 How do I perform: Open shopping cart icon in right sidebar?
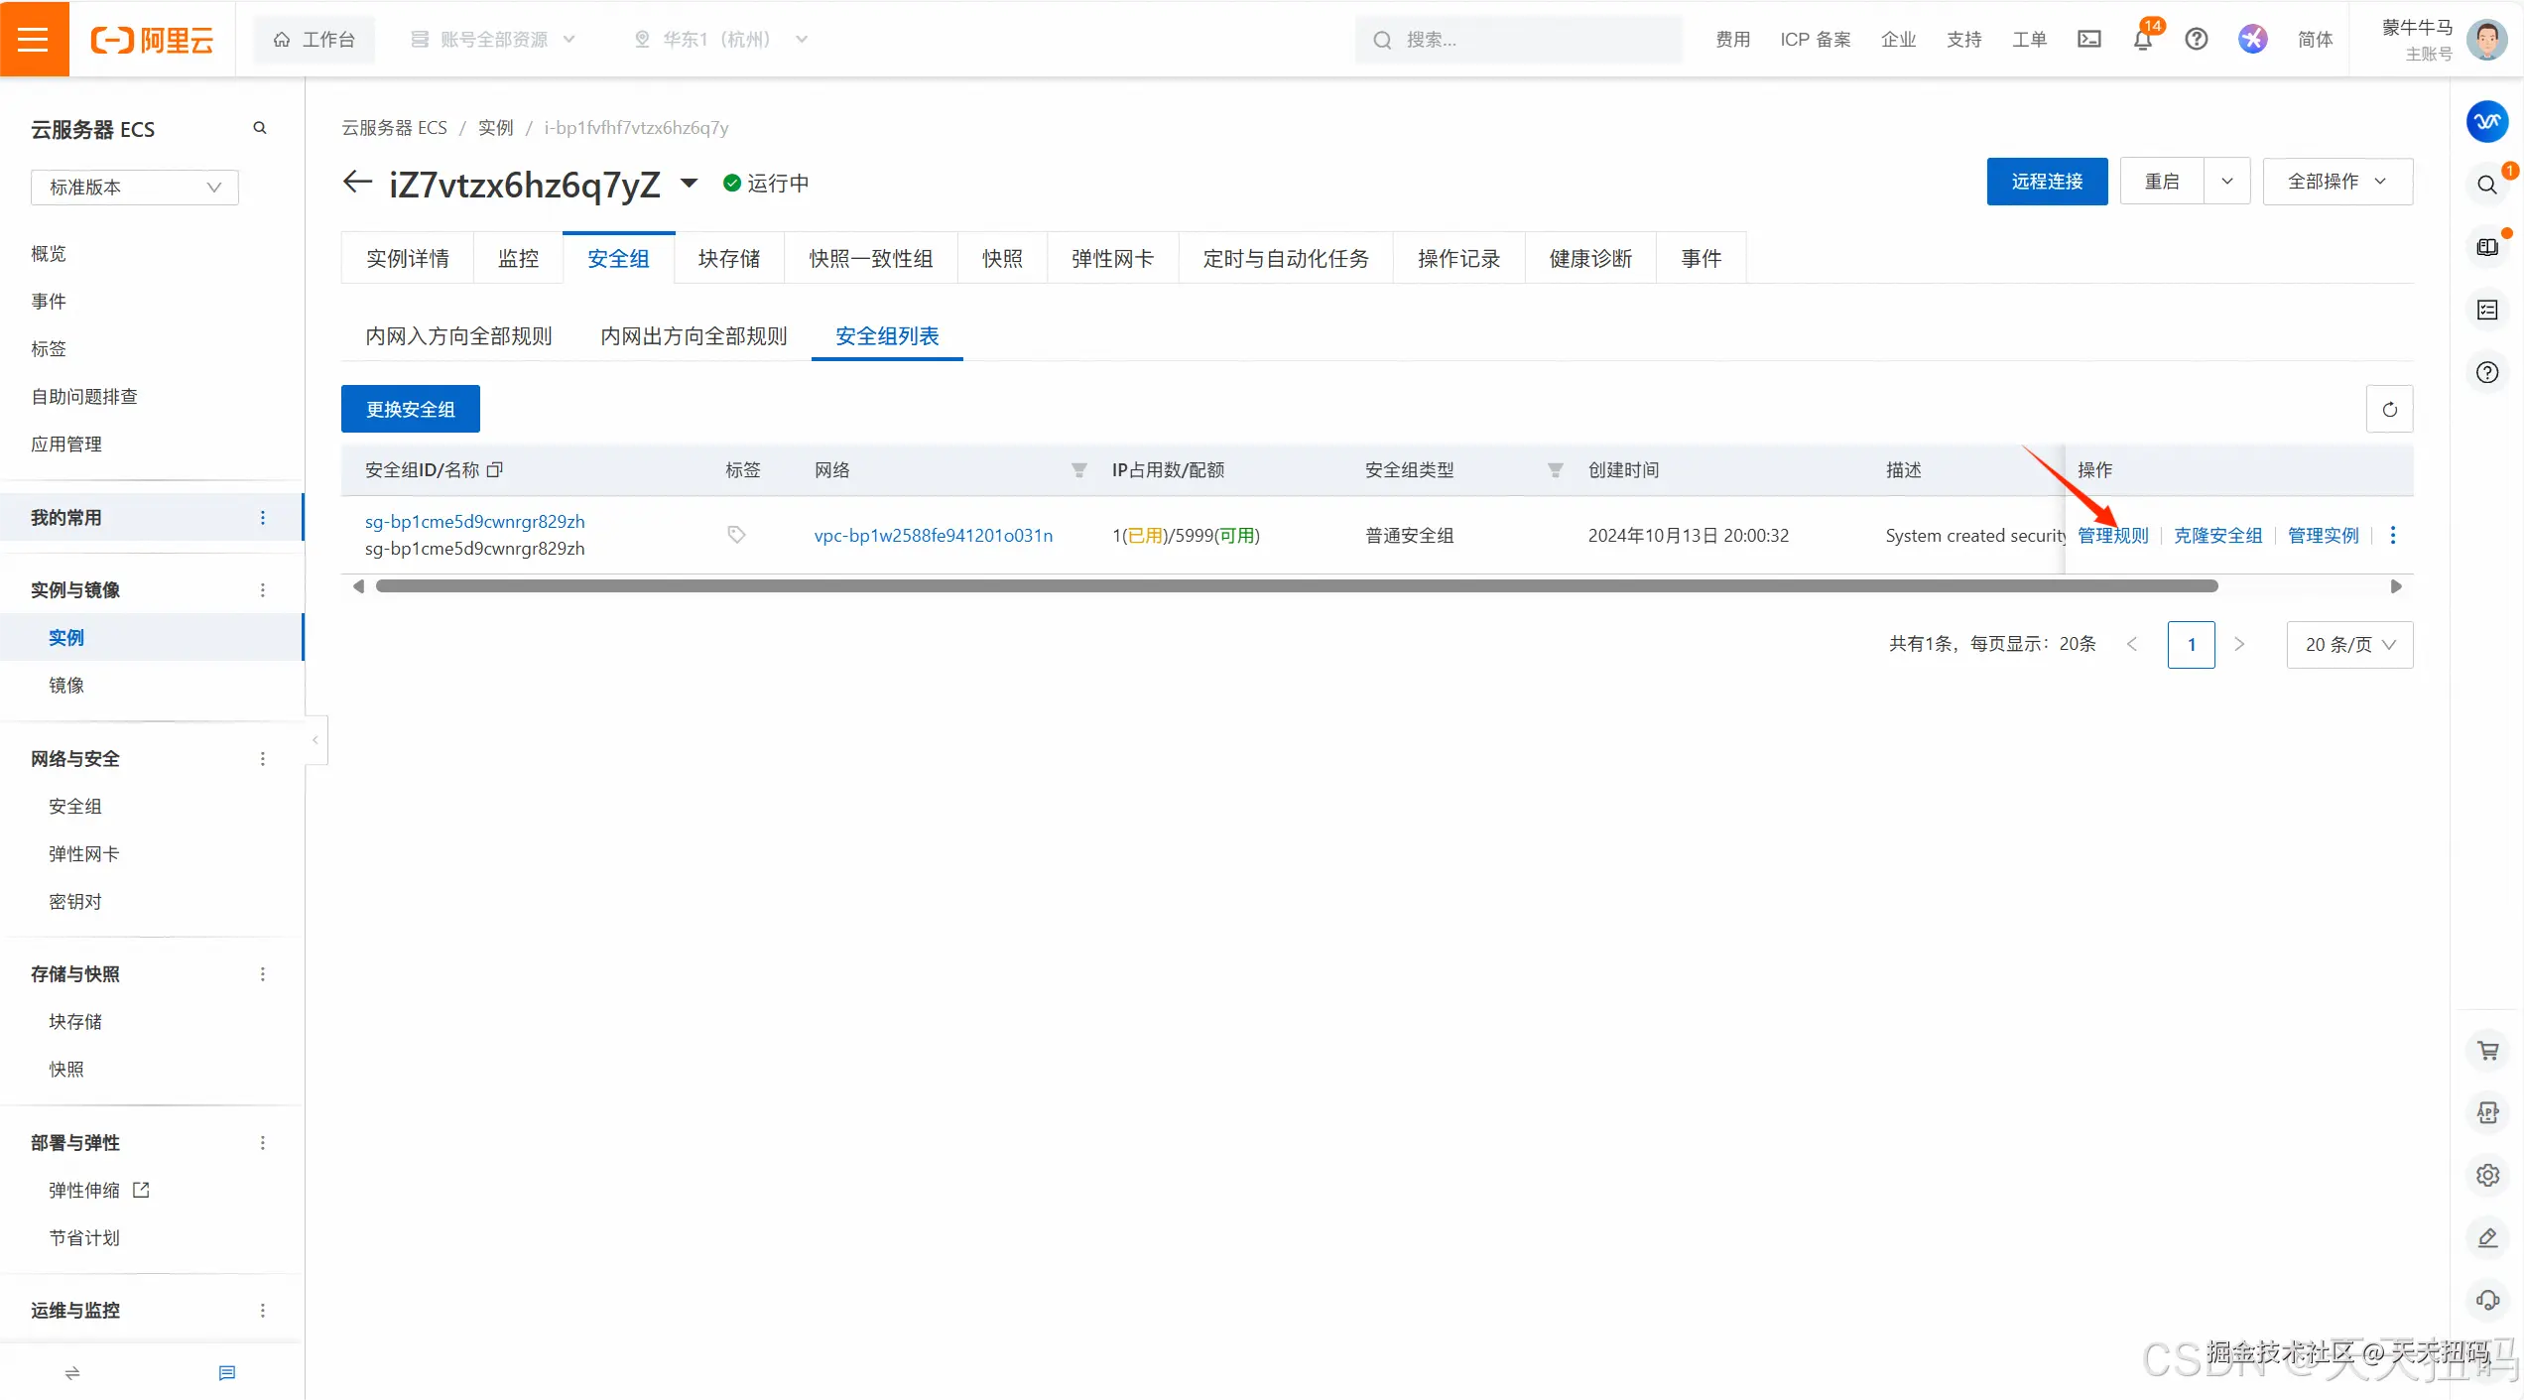click(2487, 1050)
